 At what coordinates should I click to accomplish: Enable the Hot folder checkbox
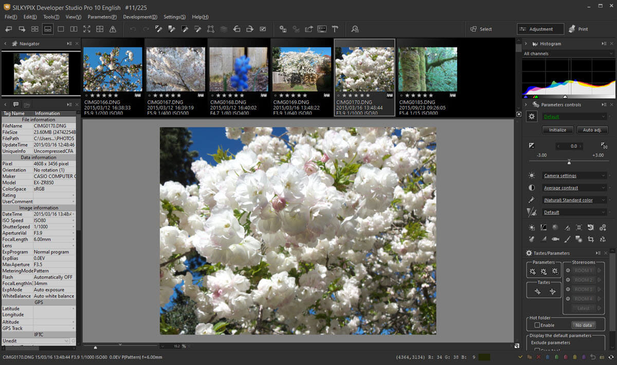coord(537,325)
